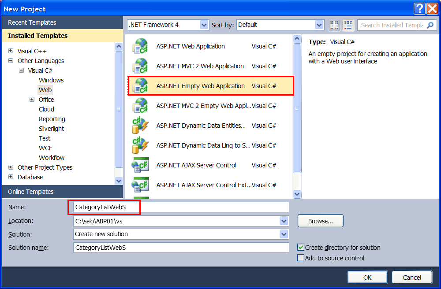Enable Add to source control checkbox
Screen dimensions: 441x289
tap(301, 258)
